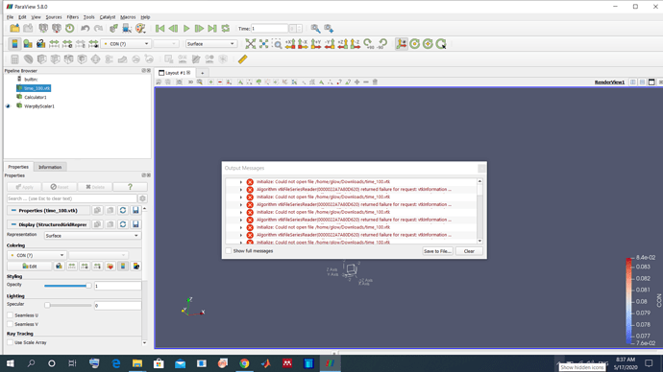663x372 pixels.
Task: Save display properties with floppy icon
Action: (x=135, y=224)
